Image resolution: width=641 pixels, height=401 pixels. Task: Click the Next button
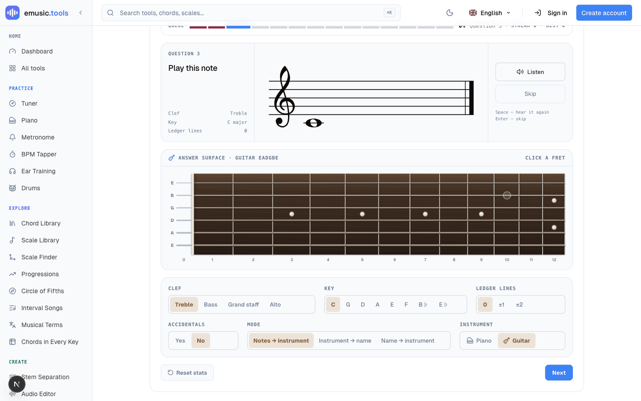click(559, 373)
